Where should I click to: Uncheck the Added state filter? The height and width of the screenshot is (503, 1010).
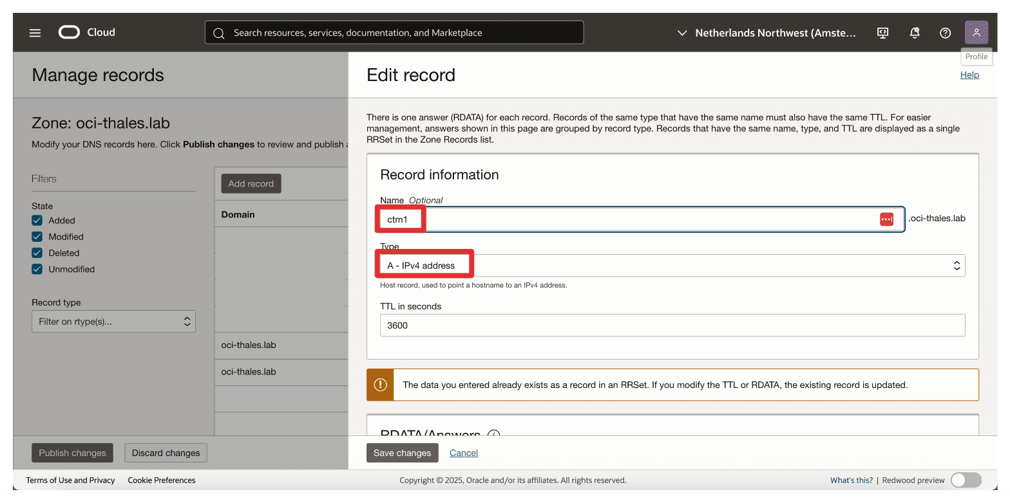37,220
